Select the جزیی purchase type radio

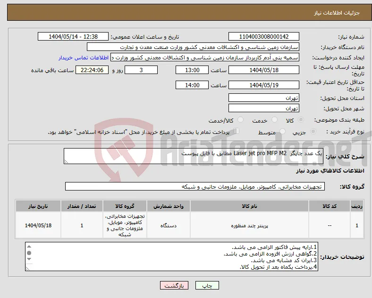[x=313, y=132]
